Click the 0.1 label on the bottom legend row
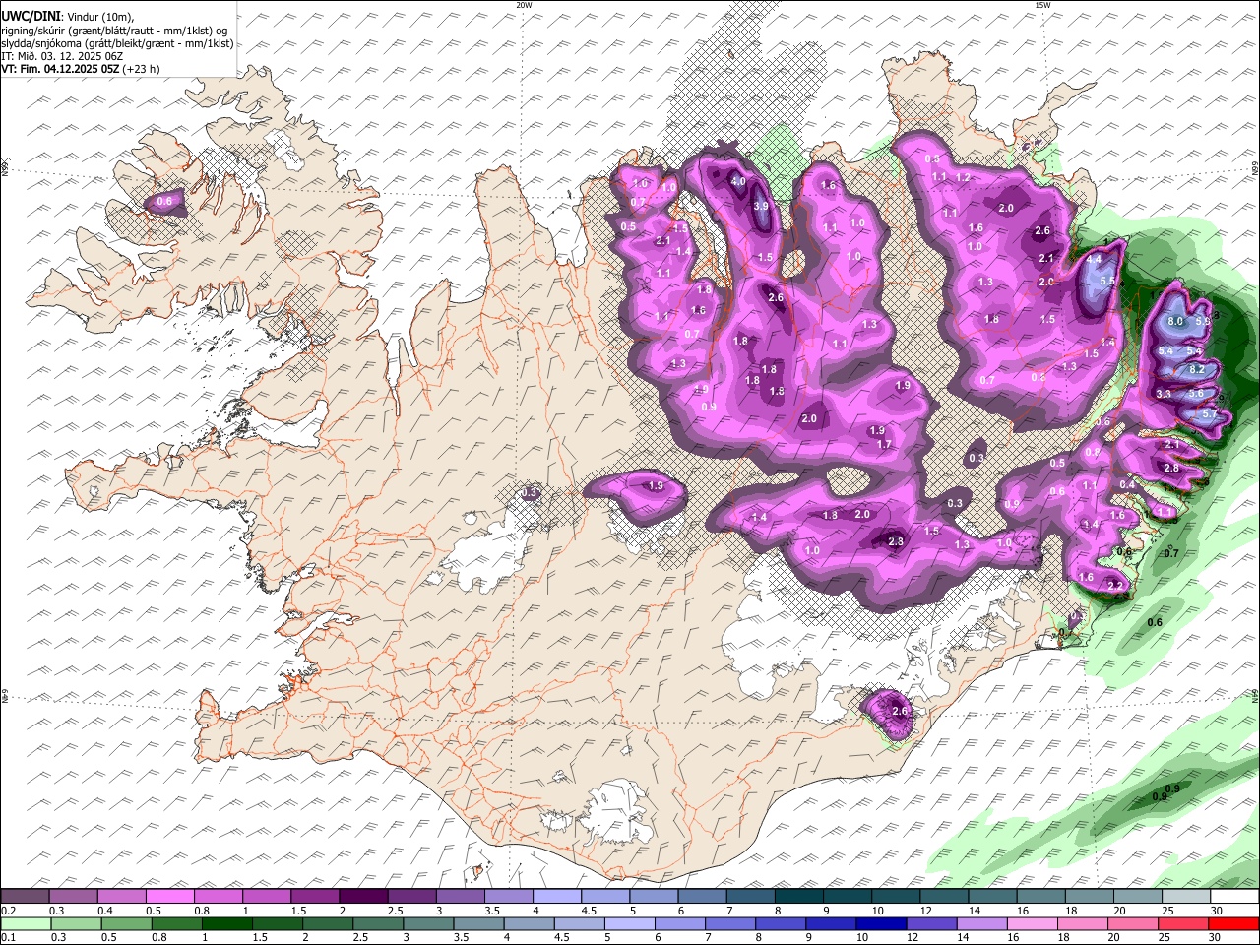Viewport: 1260px width, 945px height. 8,938
